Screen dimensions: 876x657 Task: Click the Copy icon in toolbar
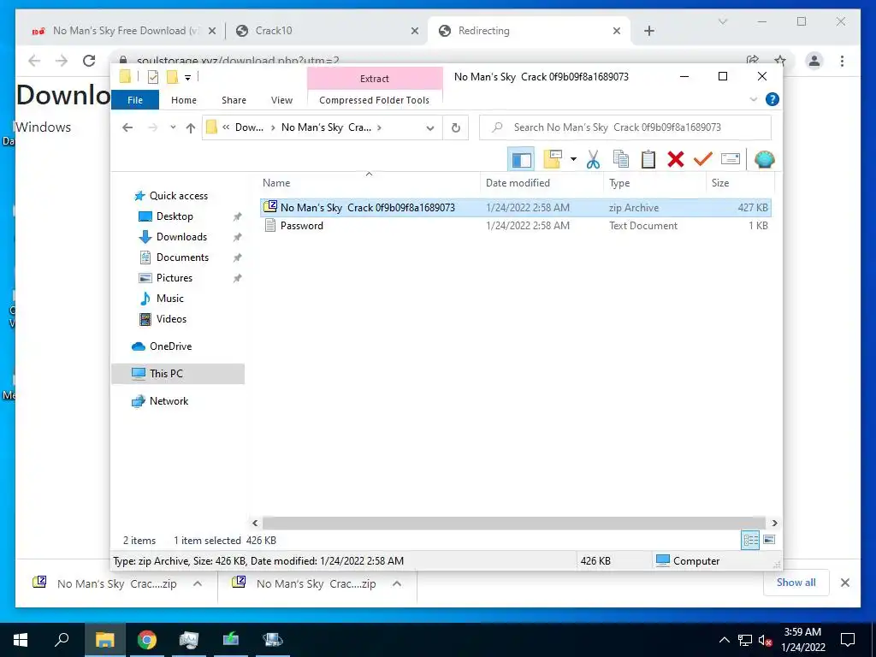(621, 159)
